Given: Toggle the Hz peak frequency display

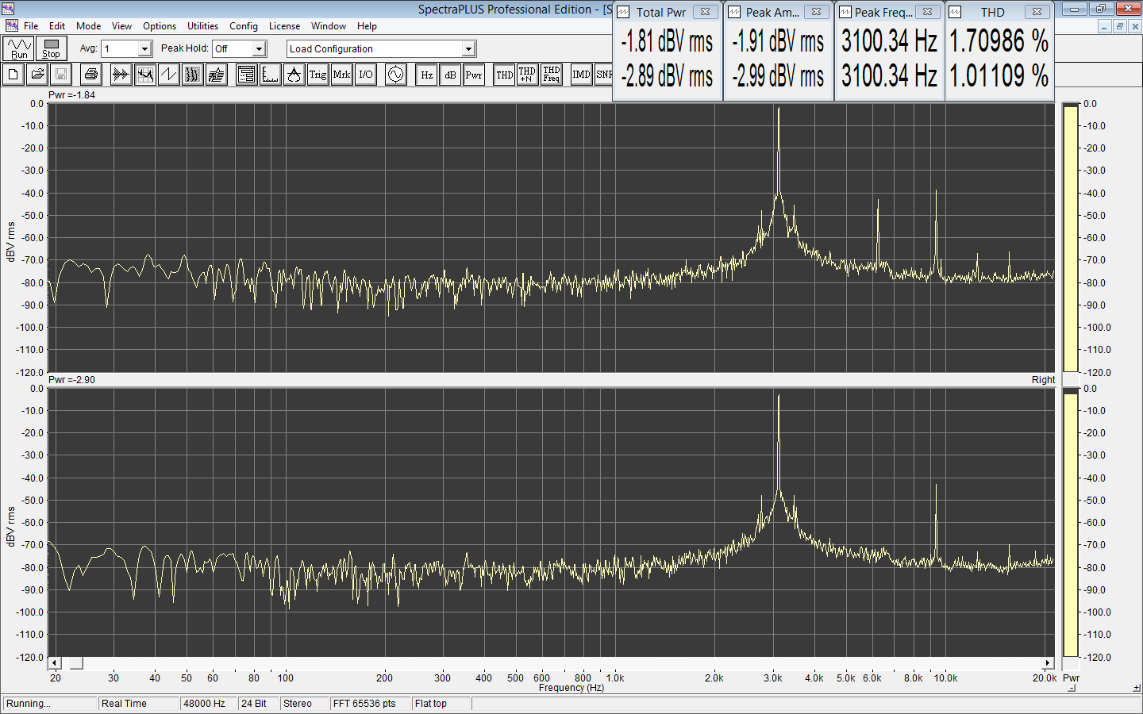Looking at the screenshot, I should click(427, 75).
